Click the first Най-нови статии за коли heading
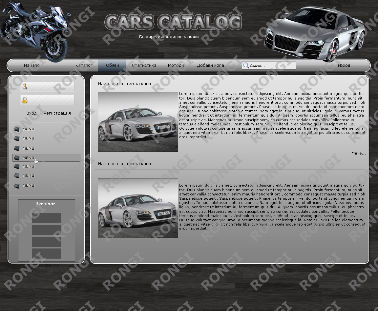378x311 pixels. [x=124, y=84]
